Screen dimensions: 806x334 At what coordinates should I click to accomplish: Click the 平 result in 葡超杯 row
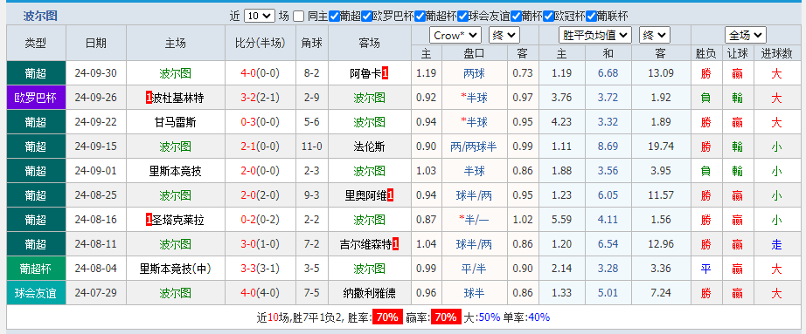pyautogui.click(x=705, y=269)
